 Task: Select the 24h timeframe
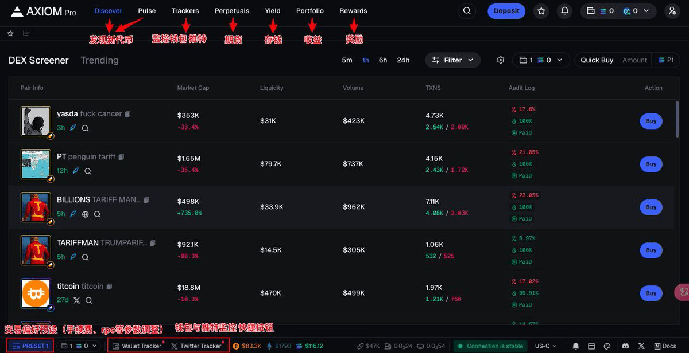point(403,60)
